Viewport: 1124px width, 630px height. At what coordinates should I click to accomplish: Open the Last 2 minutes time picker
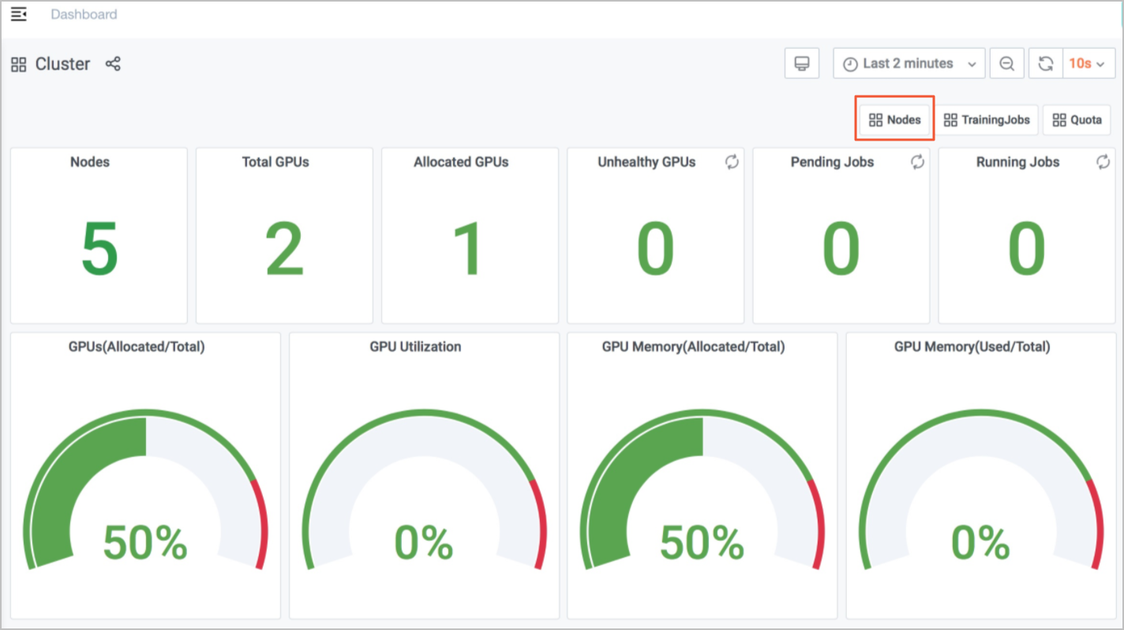click(x=909, y=64)
